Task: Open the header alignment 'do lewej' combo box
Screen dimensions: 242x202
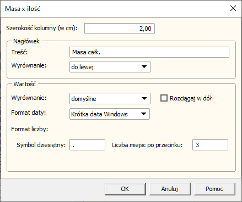Action: pyautogui.click(x=110, y=67)
